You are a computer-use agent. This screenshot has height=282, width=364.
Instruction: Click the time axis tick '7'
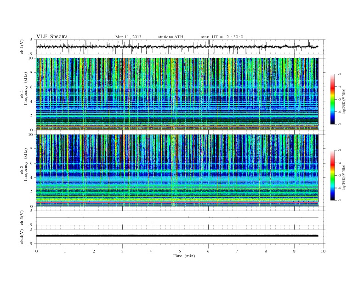coord(237,251)
